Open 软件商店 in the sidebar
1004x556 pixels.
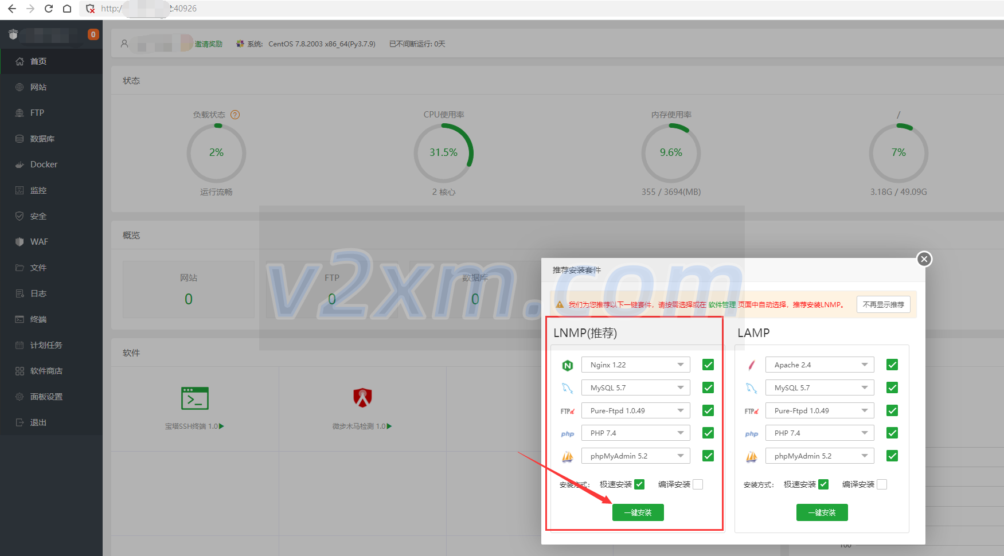[x=52, y=371]
